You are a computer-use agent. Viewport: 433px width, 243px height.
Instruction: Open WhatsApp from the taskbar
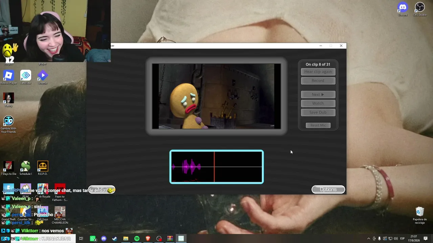tap(93, 239)
